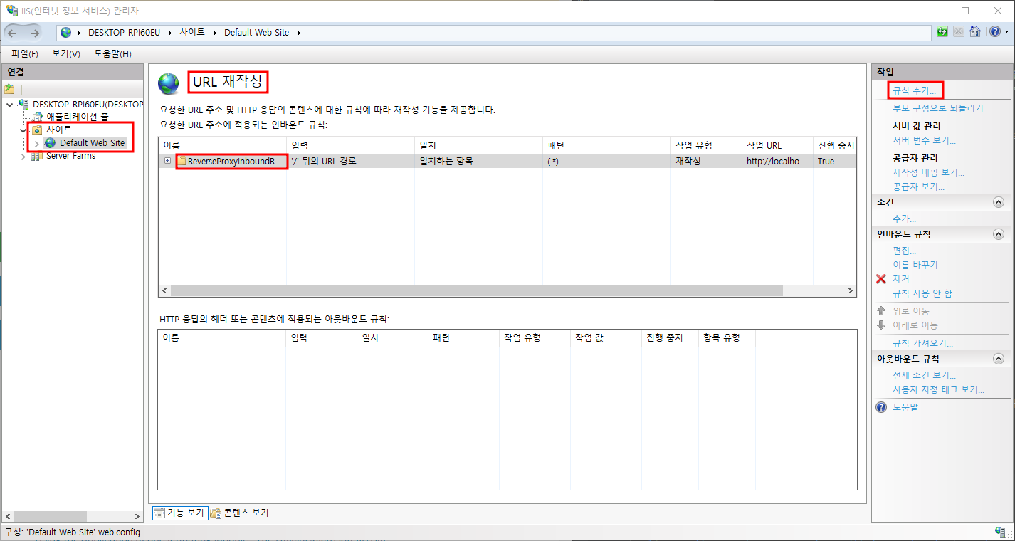Open the 파일(F) menu
Viewport: 1015px width, 541px height.
click(25, 53)
